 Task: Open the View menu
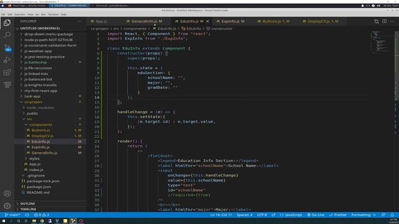tap(31, 14)
